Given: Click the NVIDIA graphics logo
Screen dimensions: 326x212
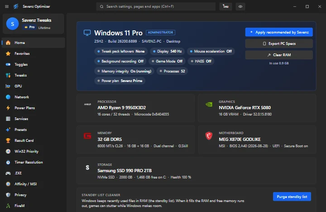Looking at the screenshot, I should (209, 104).
